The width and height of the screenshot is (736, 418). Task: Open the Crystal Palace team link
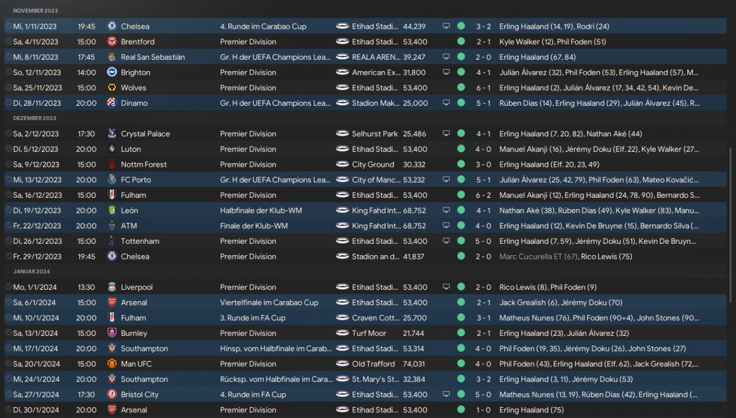145,134
